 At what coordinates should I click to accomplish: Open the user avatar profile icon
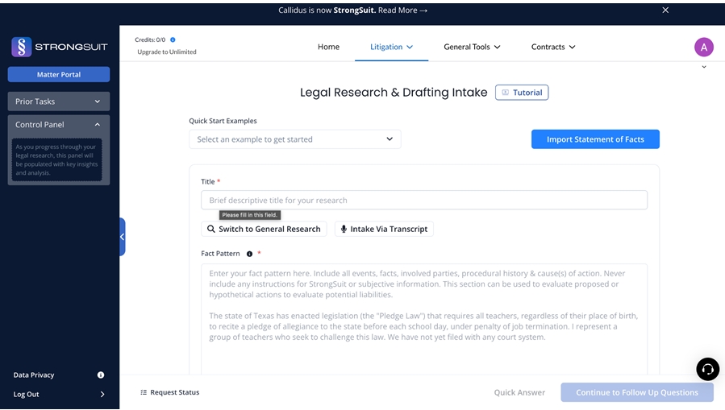pos(703,47)
